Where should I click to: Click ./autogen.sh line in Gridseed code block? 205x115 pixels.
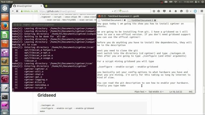47,105
